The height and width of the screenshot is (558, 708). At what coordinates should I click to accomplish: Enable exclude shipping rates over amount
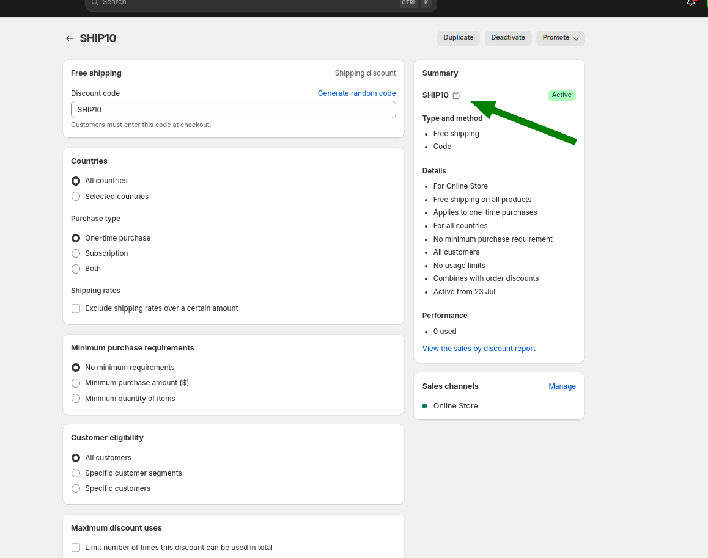click(76, 308)
